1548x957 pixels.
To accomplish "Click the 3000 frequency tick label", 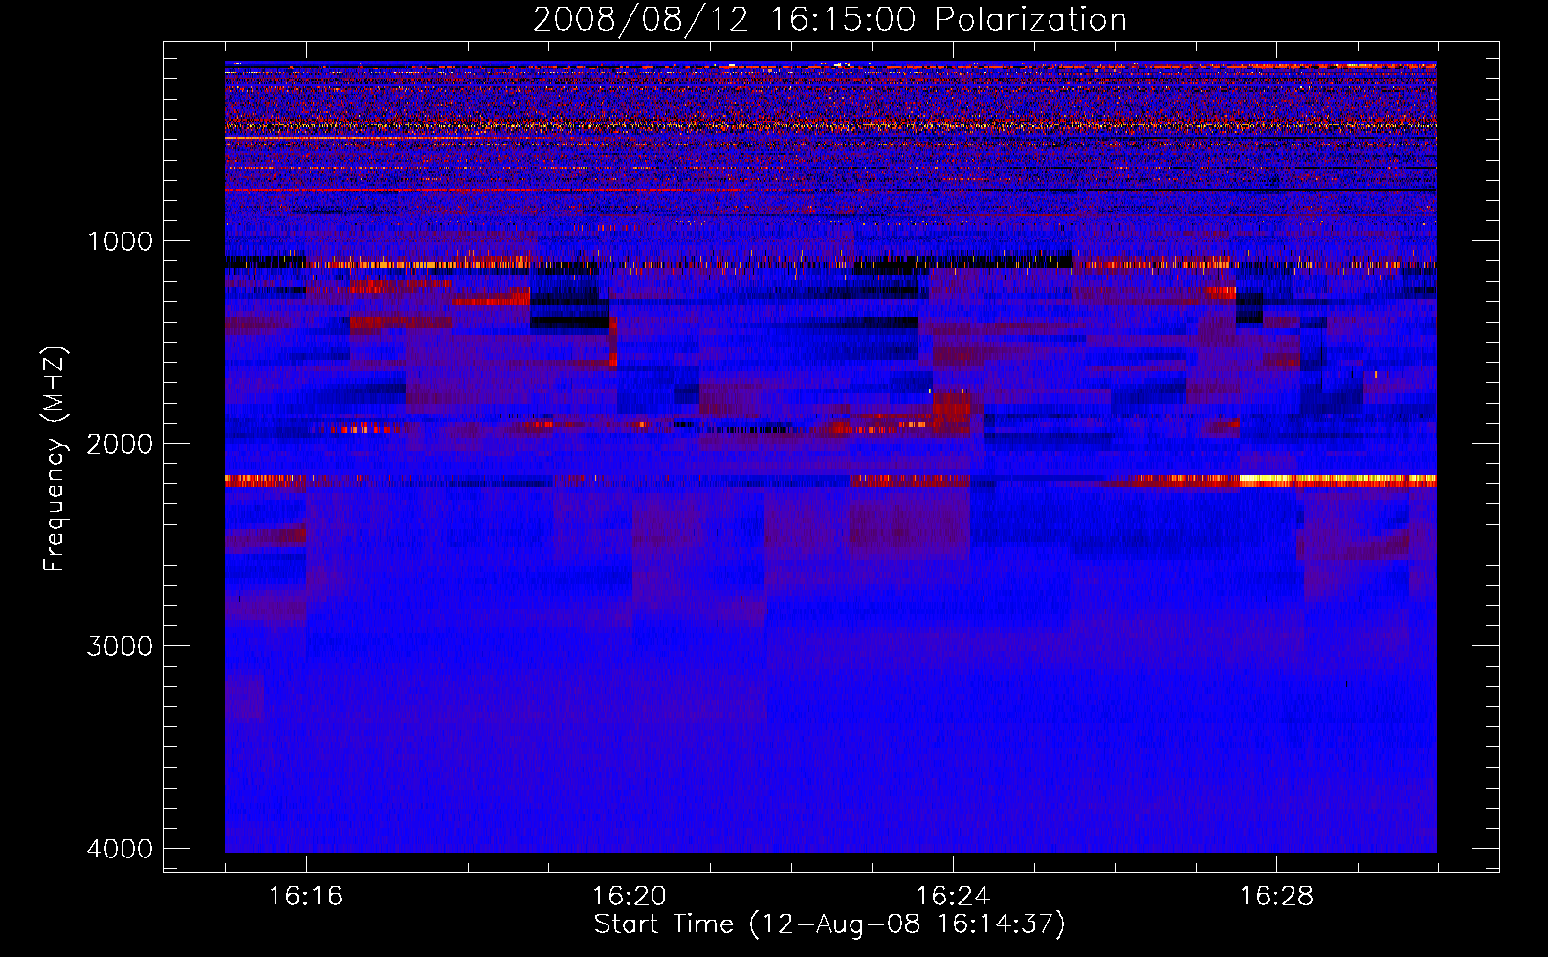I will coord(121,646).
